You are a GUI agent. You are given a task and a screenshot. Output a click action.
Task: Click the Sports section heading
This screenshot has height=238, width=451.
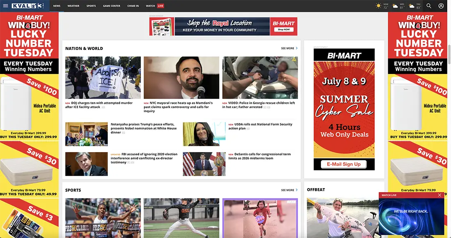pyautogui.click(x=73, y=190)
